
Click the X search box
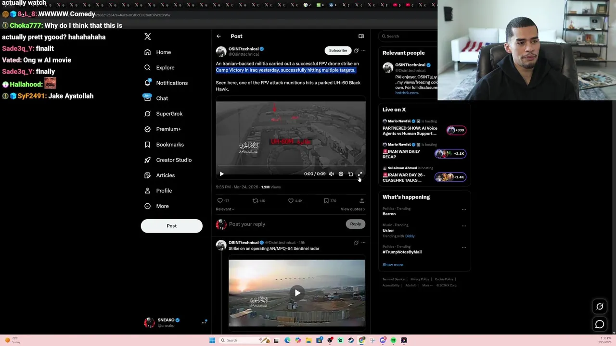[408, 36]
